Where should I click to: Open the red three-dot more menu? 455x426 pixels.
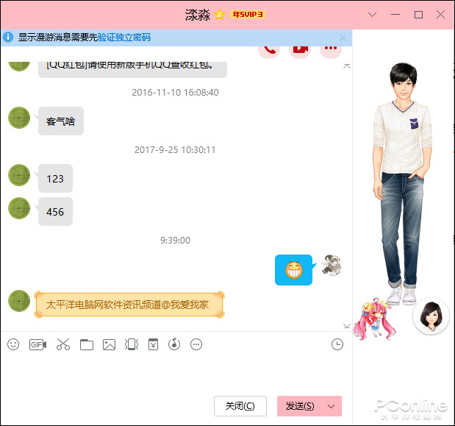pyautogui.click(x=331, y=51)
